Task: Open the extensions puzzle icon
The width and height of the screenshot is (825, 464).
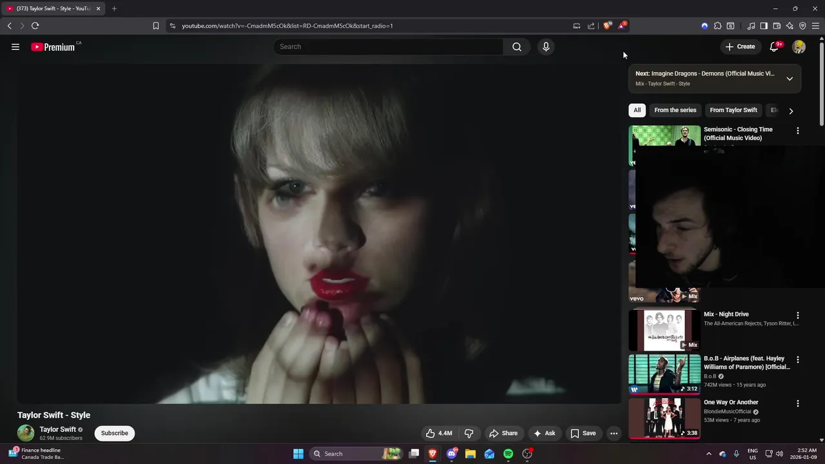Action: point(717,26)
